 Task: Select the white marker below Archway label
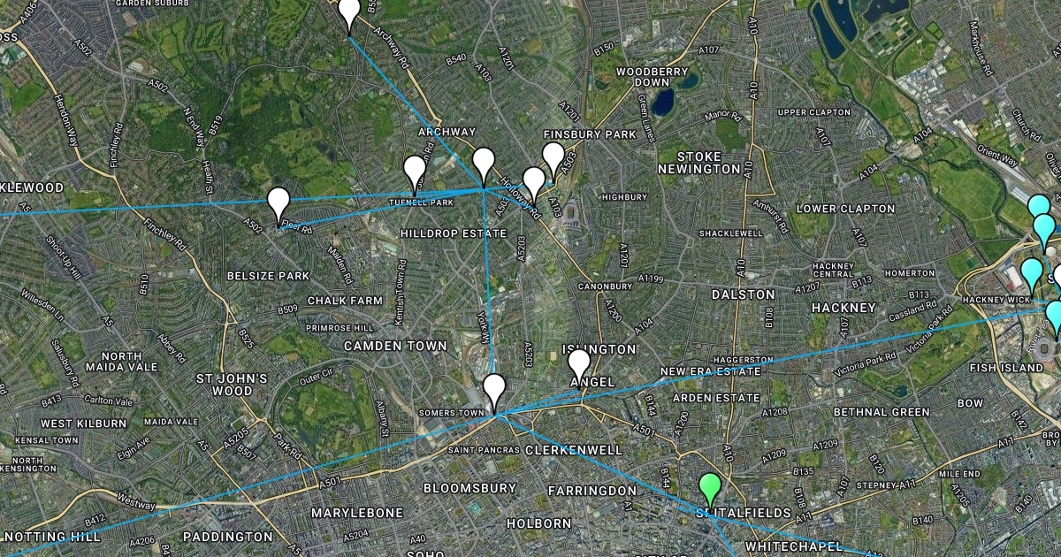483,165
